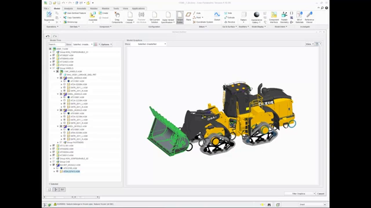Open the Component Interface tool

[274, 17]
